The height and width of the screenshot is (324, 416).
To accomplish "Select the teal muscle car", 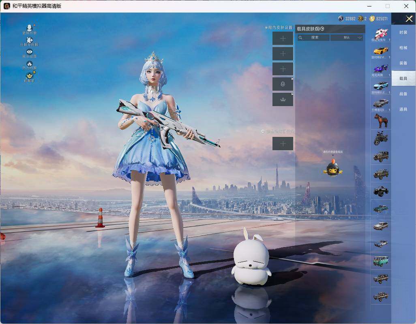I will [x=381, y=208].
